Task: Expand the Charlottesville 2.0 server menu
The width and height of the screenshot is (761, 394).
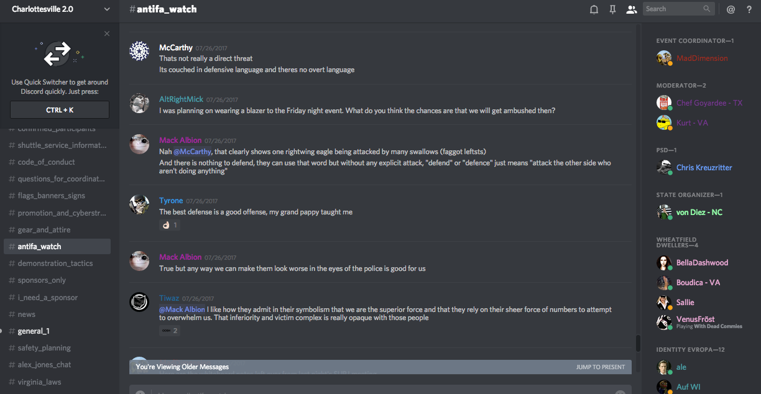Action: point(107,9)
